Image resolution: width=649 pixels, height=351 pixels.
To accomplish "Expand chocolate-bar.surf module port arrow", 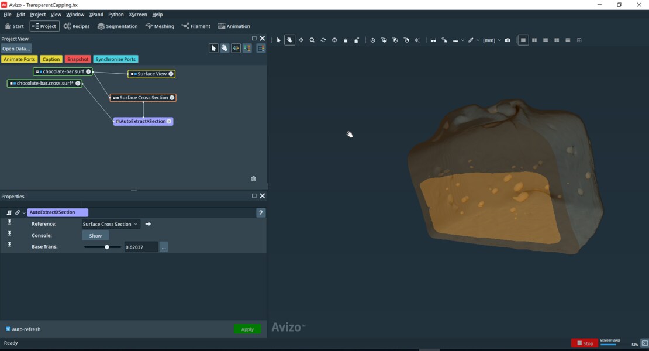I will (x=88, y=71).
